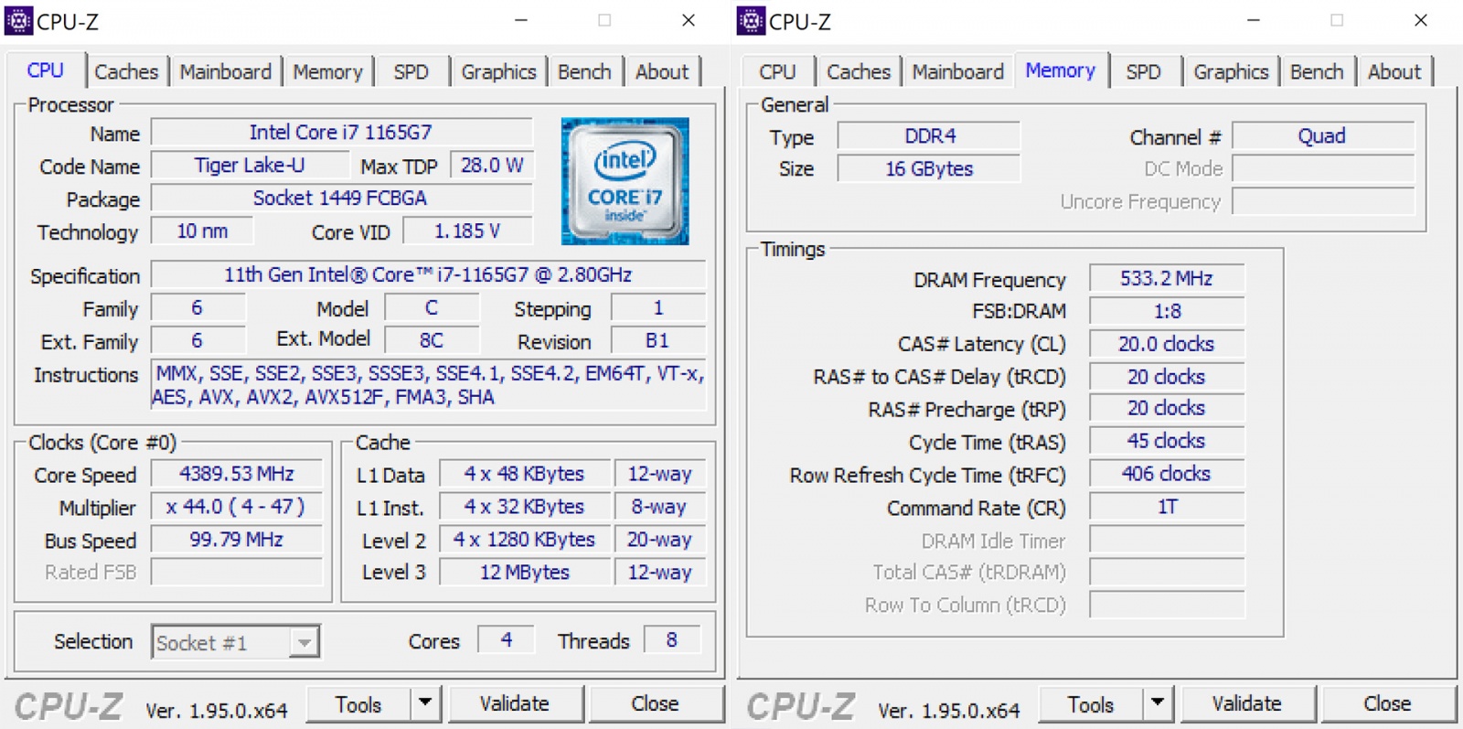Open the Caches tab in the left window
This screenshot has width=1463, height=729.
(126, 71)
